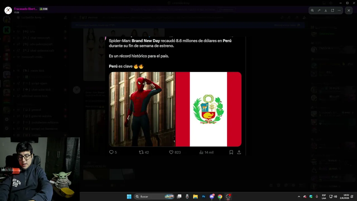The width and height of the screenshot is (357, 201).
Task: Open the notification center bell
Action: pyautogui.click(x=352, y=197)
